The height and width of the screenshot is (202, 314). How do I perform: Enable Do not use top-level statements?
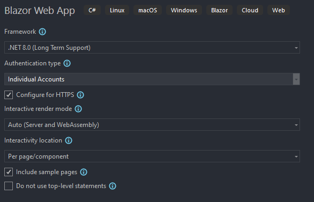9,186
